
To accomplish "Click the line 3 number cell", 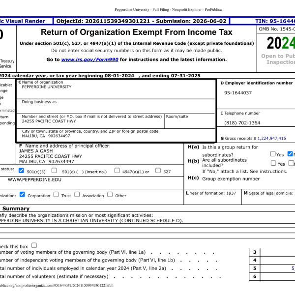I will pyautogui.click(x=255, y=252).
